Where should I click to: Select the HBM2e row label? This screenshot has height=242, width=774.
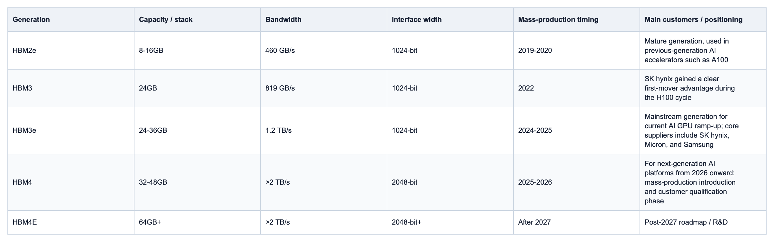pos(71,50)
